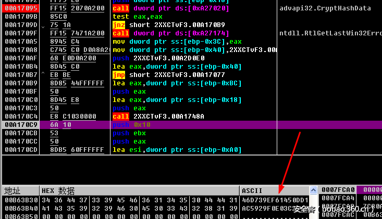Click ASCII text 46D739EF61450DD1 in dump
Screen dimensions: 382x219
click(275, 200)
